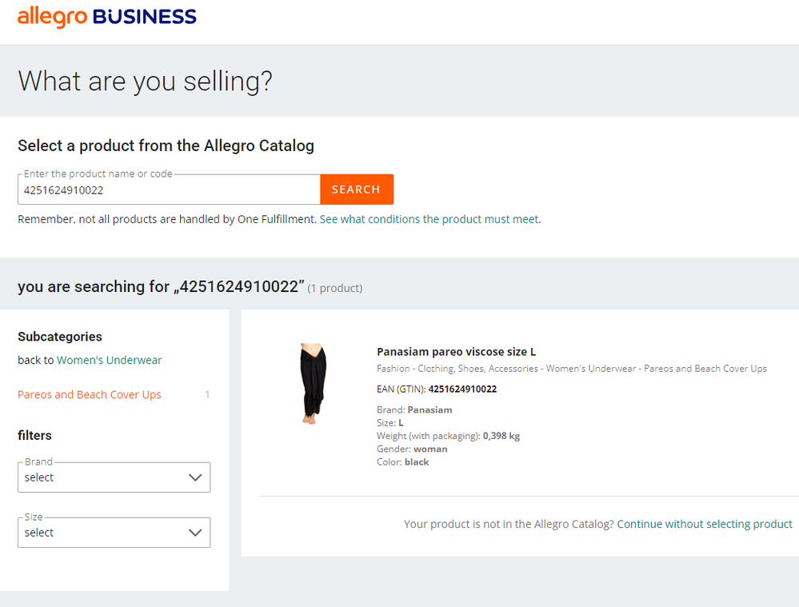This screenshot has width=799, height=607.
Task: Open the product conditions link
Action: (x=429, y=219)
